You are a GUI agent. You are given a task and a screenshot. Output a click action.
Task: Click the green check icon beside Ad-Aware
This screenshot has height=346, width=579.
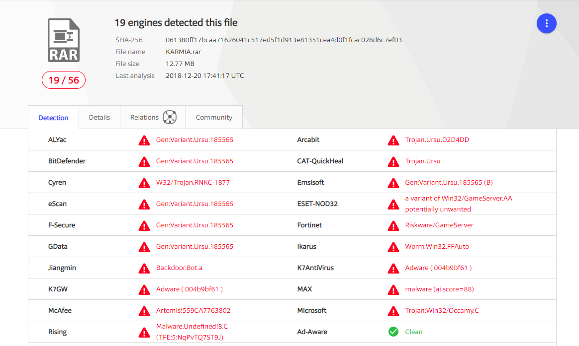click(393, 332)
